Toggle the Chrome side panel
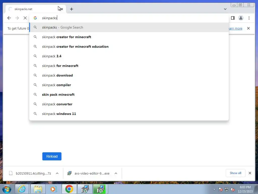258x194 pixels. 233,18
